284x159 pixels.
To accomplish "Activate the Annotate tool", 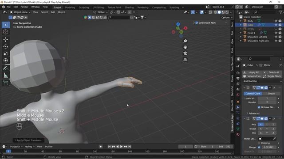I will click(x=6, y=68).
